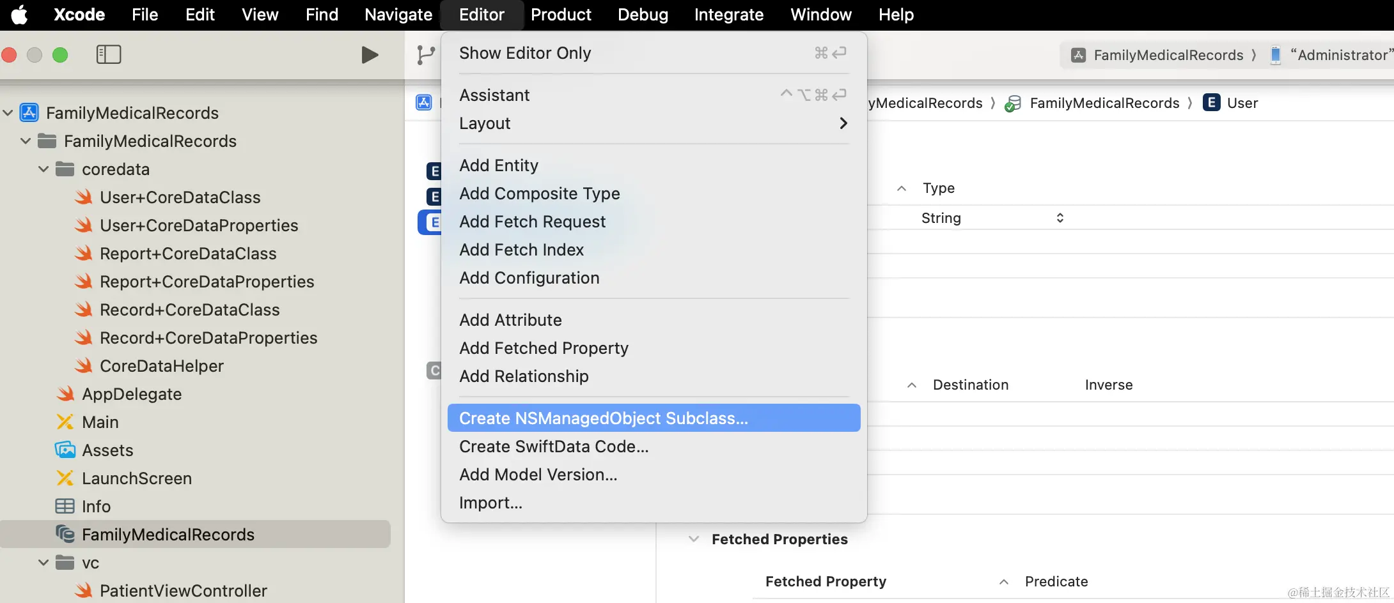1394x603 pixels.
Task: Open the Xcode application menu
Action: point(79,15)
